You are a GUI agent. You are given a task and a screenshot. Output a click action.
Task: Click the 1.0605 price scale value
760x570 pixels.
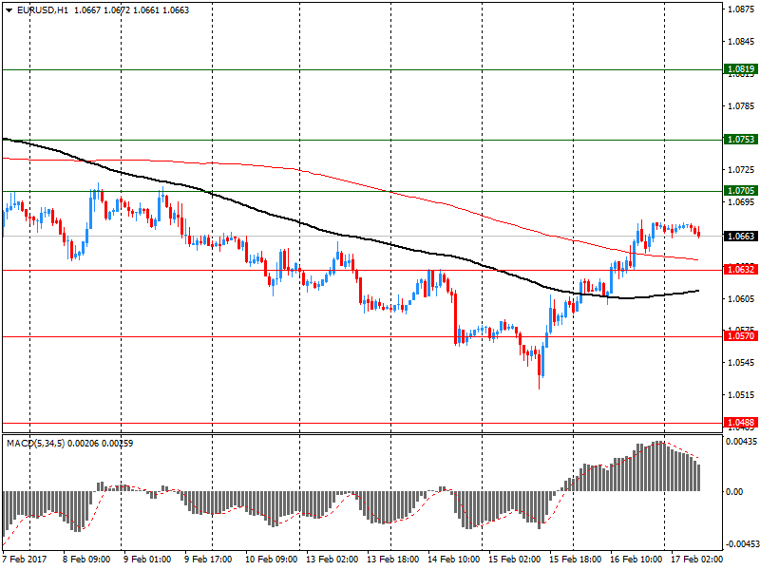(742, 298)
